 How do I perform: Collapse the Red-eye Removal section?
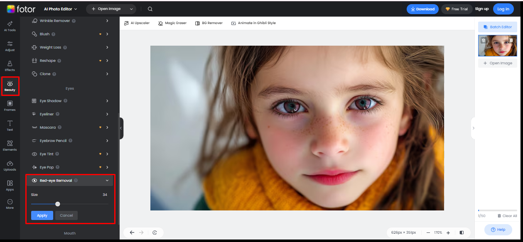107,180
